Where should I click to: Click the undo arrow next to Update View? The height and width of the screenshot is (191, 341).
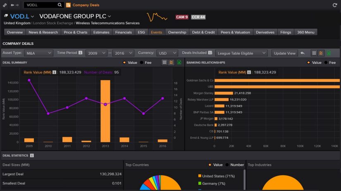[x=302, y=53]
